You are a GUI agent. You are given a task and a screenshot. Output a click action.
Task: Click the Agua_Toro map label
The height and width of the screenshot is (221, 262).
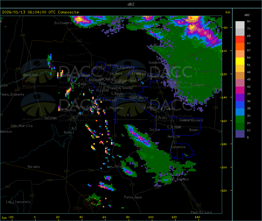pyautogui.click(x=31, y=75)
